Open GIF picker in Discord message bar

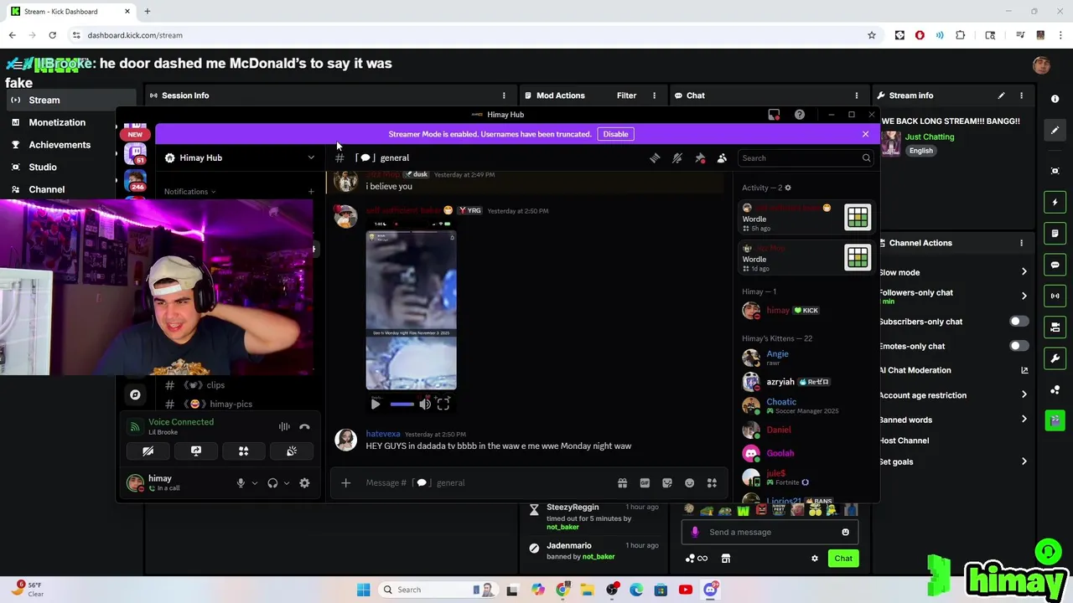(x=645, y=482)
